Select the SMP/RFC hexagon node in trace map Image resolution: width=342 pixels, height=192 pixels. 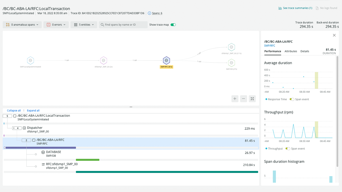pos(166,61)
